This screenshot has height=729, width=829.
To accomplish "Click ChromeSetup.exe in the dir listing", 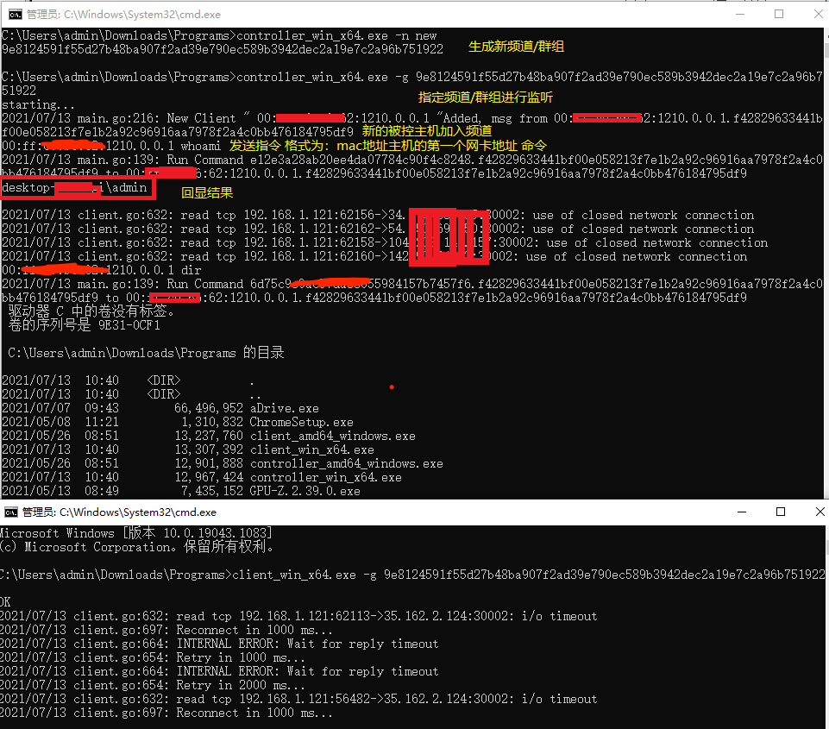I will click(x=301, y=422).
